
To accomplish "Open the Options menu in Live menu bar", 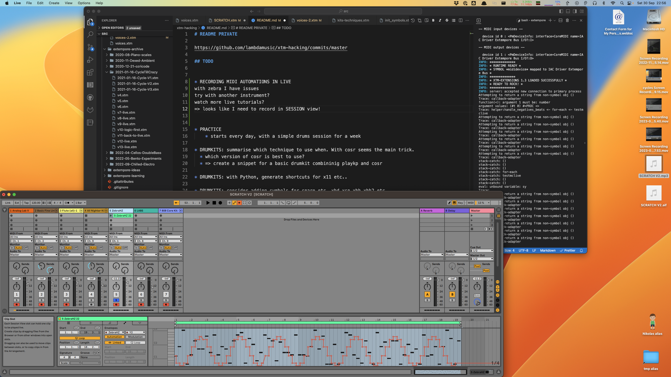I will coord(84,3).
